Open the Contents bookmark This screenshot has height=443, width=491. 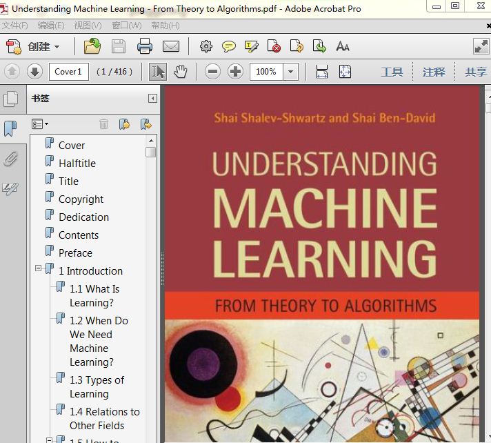pos(79,235)
